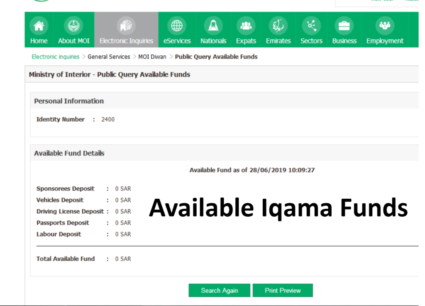This screenshot has width=425, height=306.
Task: Click Public Query Available Funds breadcrumb
Action: coord(216,57)
